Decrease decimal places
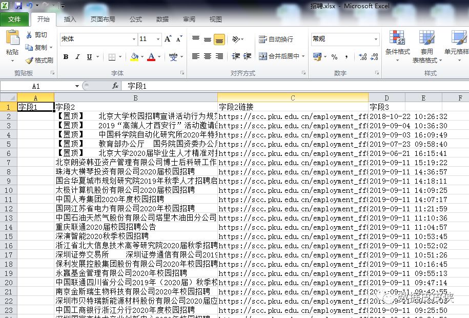The width and height of the screenshot is (469, 318). (374, 57)
